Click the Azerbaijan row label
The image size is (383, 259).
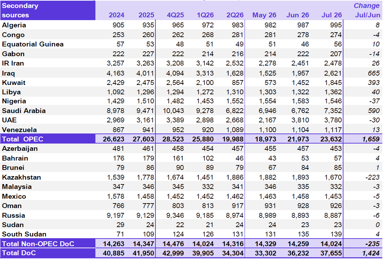pyautogui.click(x=20, y=149)
